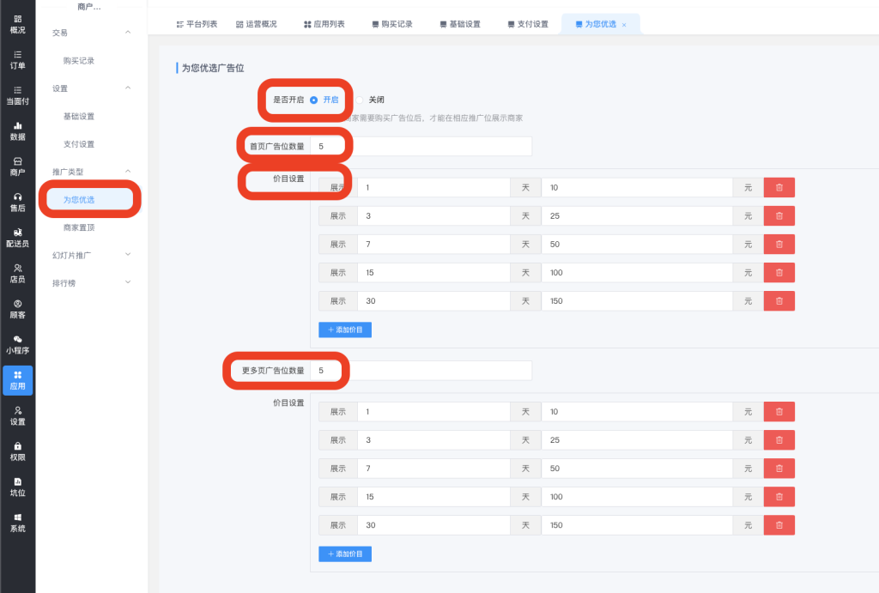Open 商家置顶 in the side menu
This screenshot has width=879, height=593.
pos(79,227)
